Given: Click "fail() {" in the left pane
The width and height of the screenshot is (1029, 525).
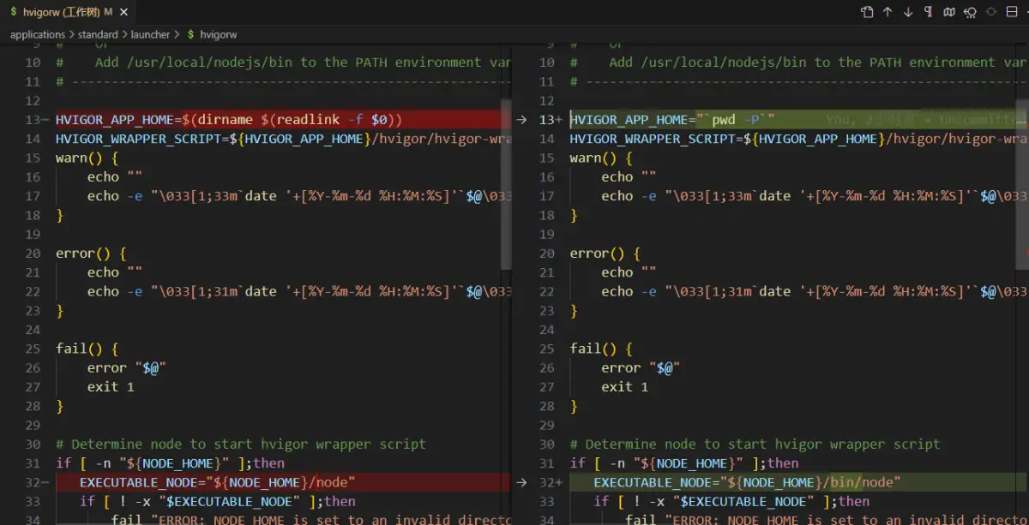Looking at the screenshot, I should 87,349.
